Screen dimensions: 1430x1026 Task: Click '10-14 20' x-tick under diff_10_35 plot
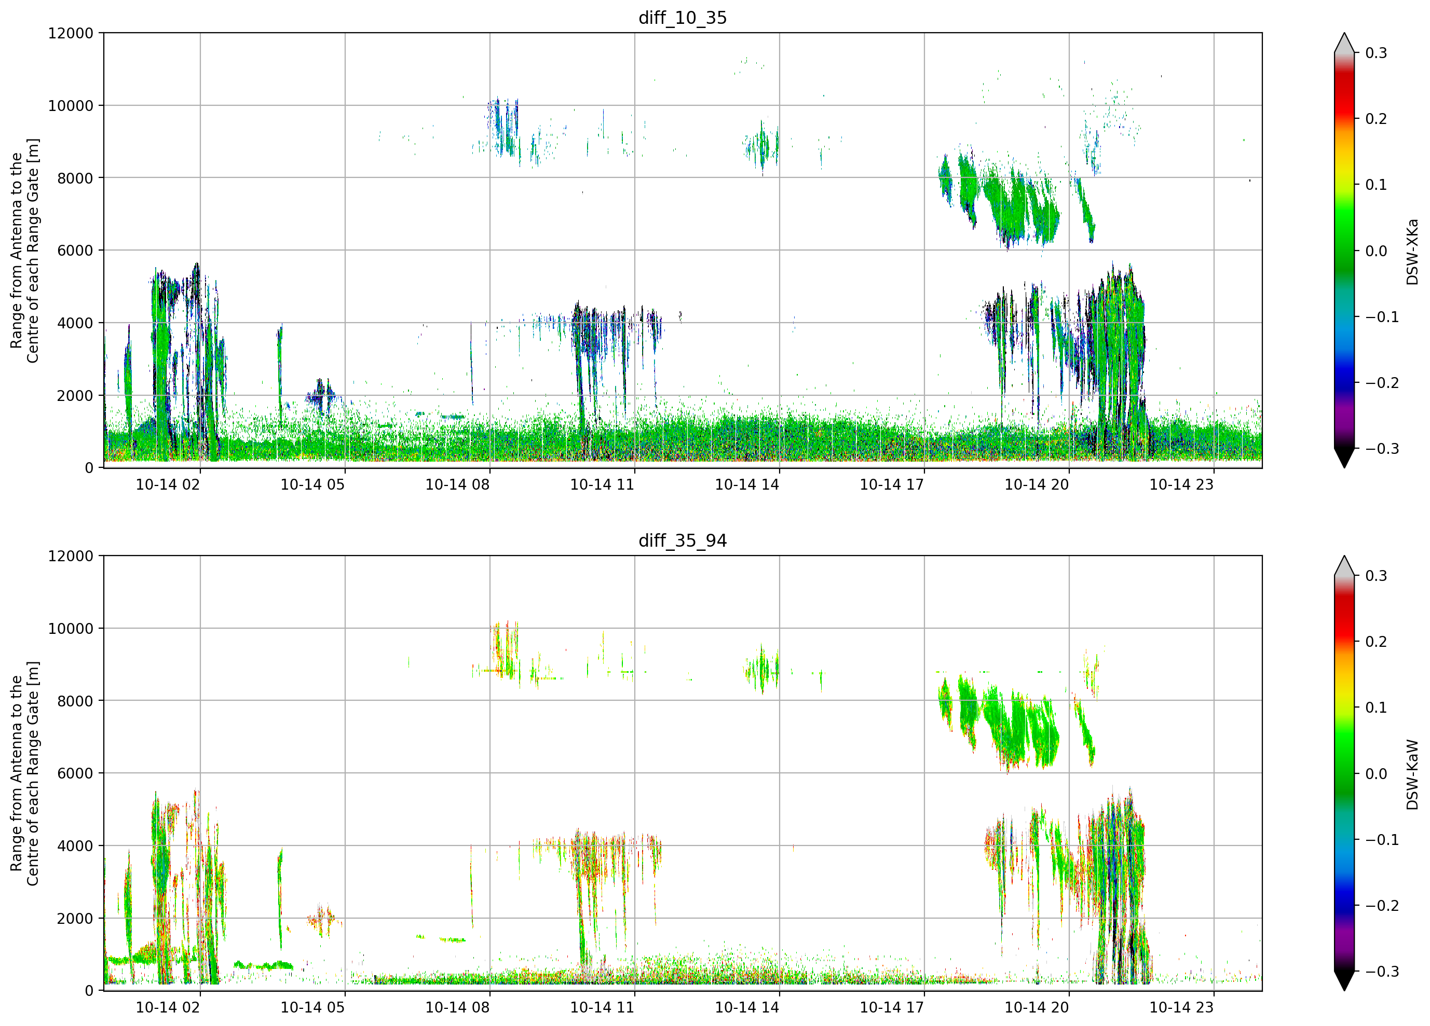pyautogui.click(x=1037, y=484)
